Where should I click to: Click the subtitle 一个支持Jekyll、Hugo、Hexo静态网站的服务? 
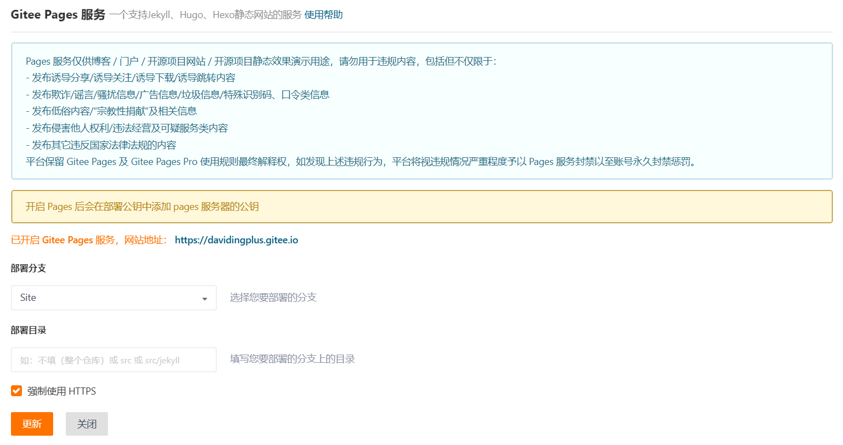205,15
